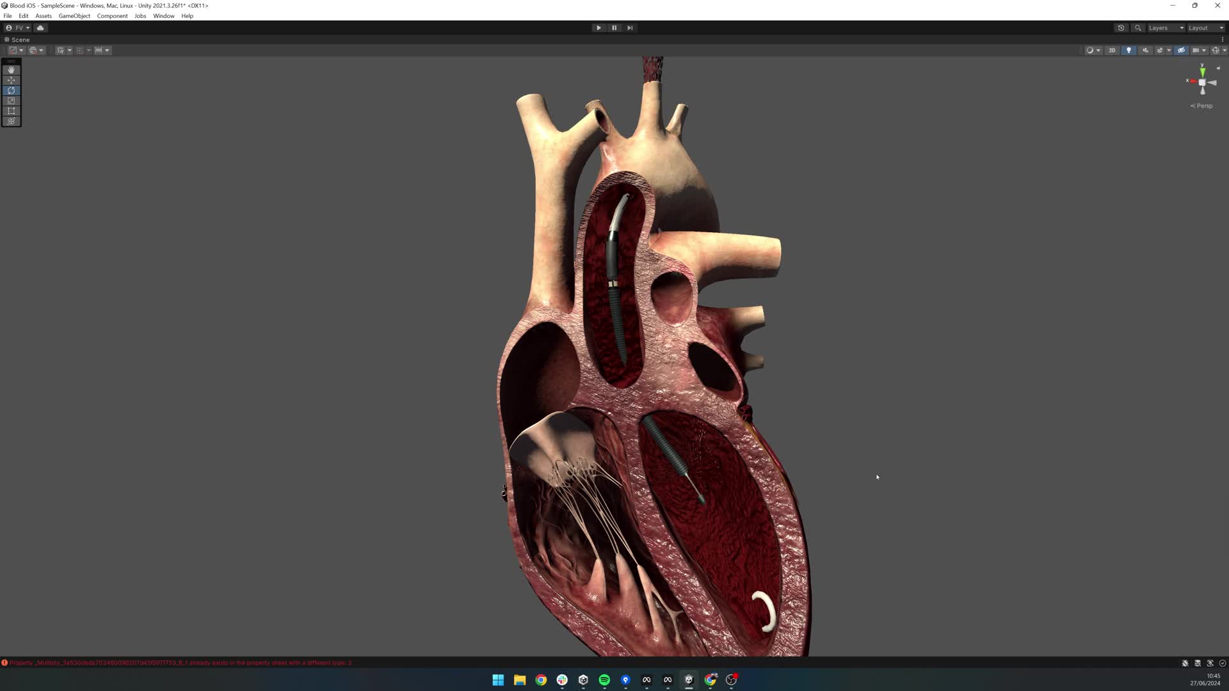Open the Layers dropdown
Viewport: 1229px width, 691px height.
click(1165, 28)
